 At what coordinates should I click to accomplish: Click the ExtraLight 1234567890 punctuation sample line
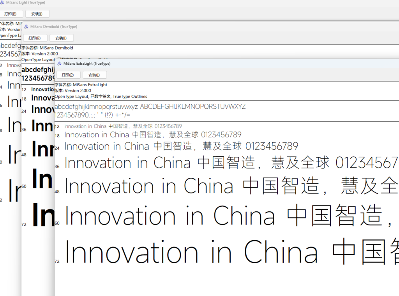click(x=92, y=115)
